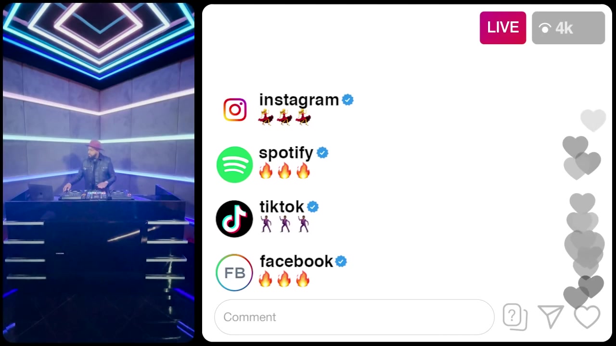Click the LIVE badge button

click(x=503, y=28)
